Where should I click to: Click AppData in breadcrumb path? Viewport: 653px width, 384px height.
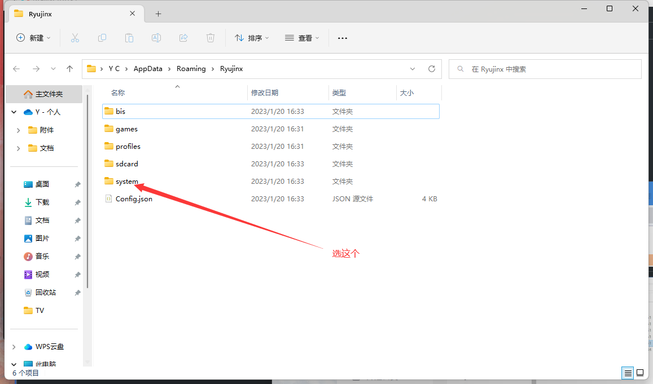point(148,69)
